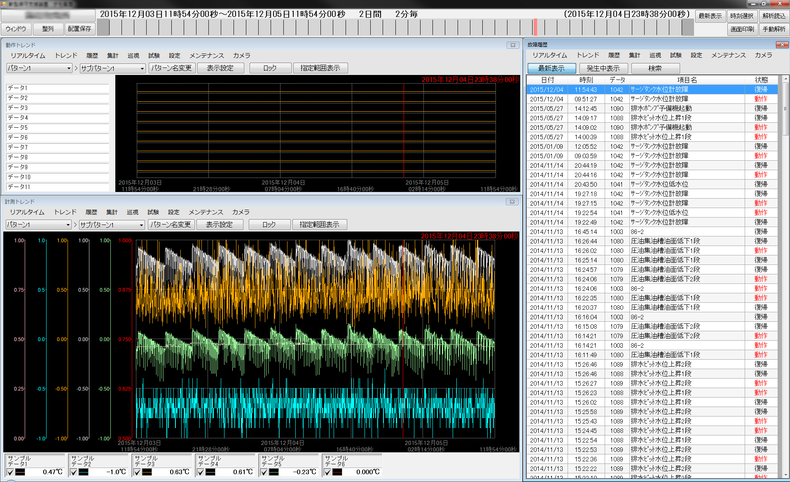Click 発生中表示 in 故障履歴 panel
The width and height of the screenshot is (790, 482).
603,68
